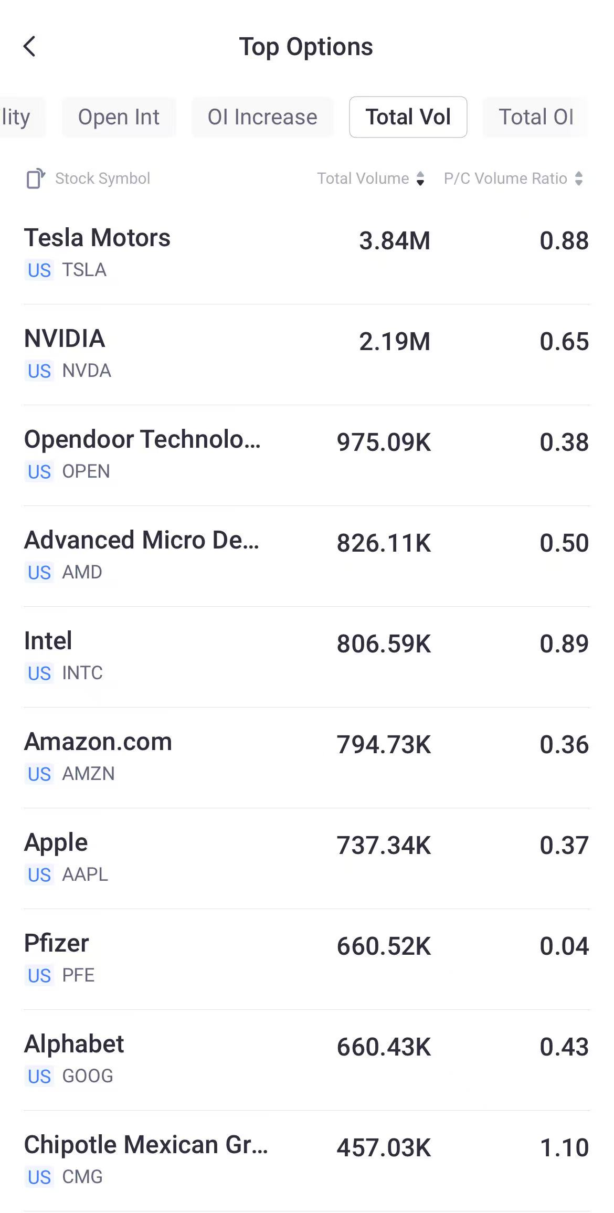Open Chipotle Mexican Grill CMG row
614x1213 pixels.
pyautogui.click(x=306, y=1160)
